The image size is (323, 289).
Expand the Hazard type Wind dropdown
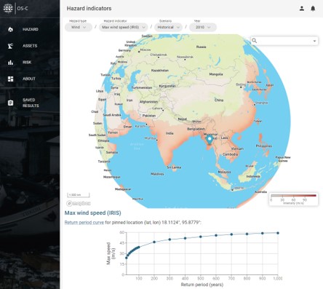click(79, 27)
